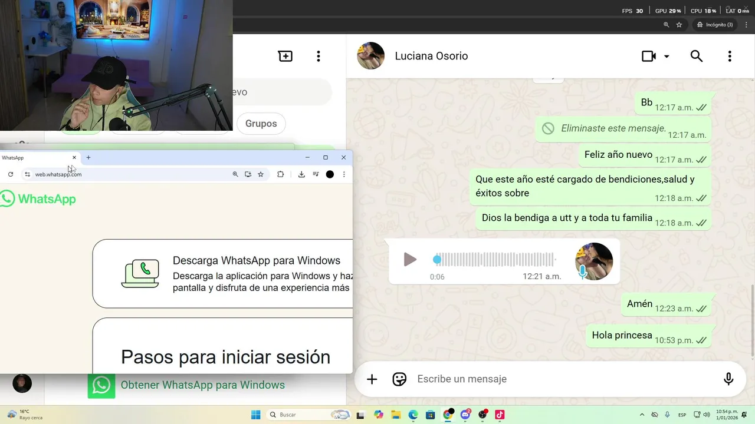The width and height of the screenshot is (755, 424).
Task: Click the black profile circle in the small Chrome window
Action: pos(330,174)
